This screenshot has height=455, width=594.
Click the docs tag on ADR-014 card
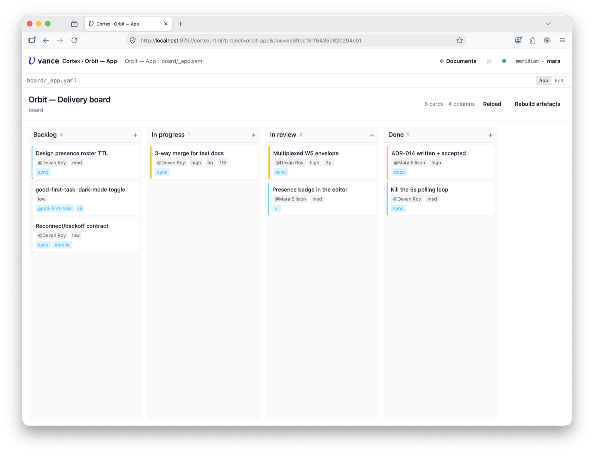tap(399, 172)
